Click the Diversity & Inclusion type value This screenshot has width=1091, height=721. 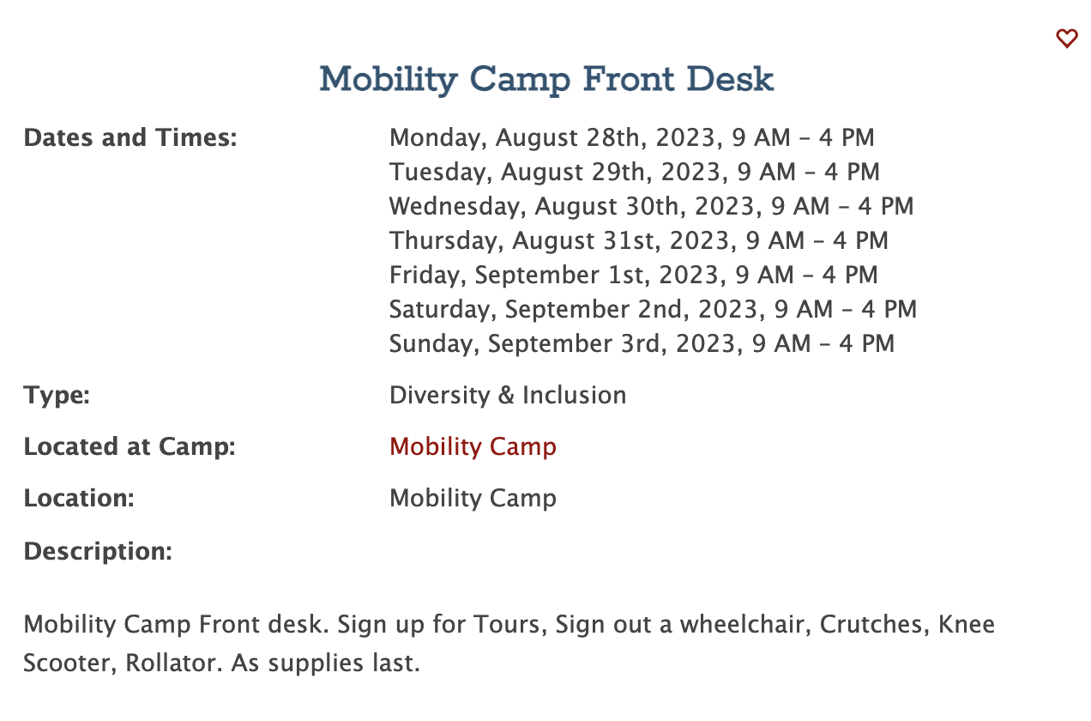pos(508,395)
